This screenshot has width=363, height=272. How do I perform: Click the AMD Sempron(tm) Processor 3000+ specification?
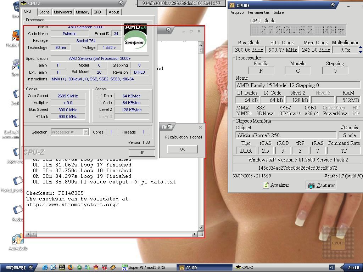(100, 58)
